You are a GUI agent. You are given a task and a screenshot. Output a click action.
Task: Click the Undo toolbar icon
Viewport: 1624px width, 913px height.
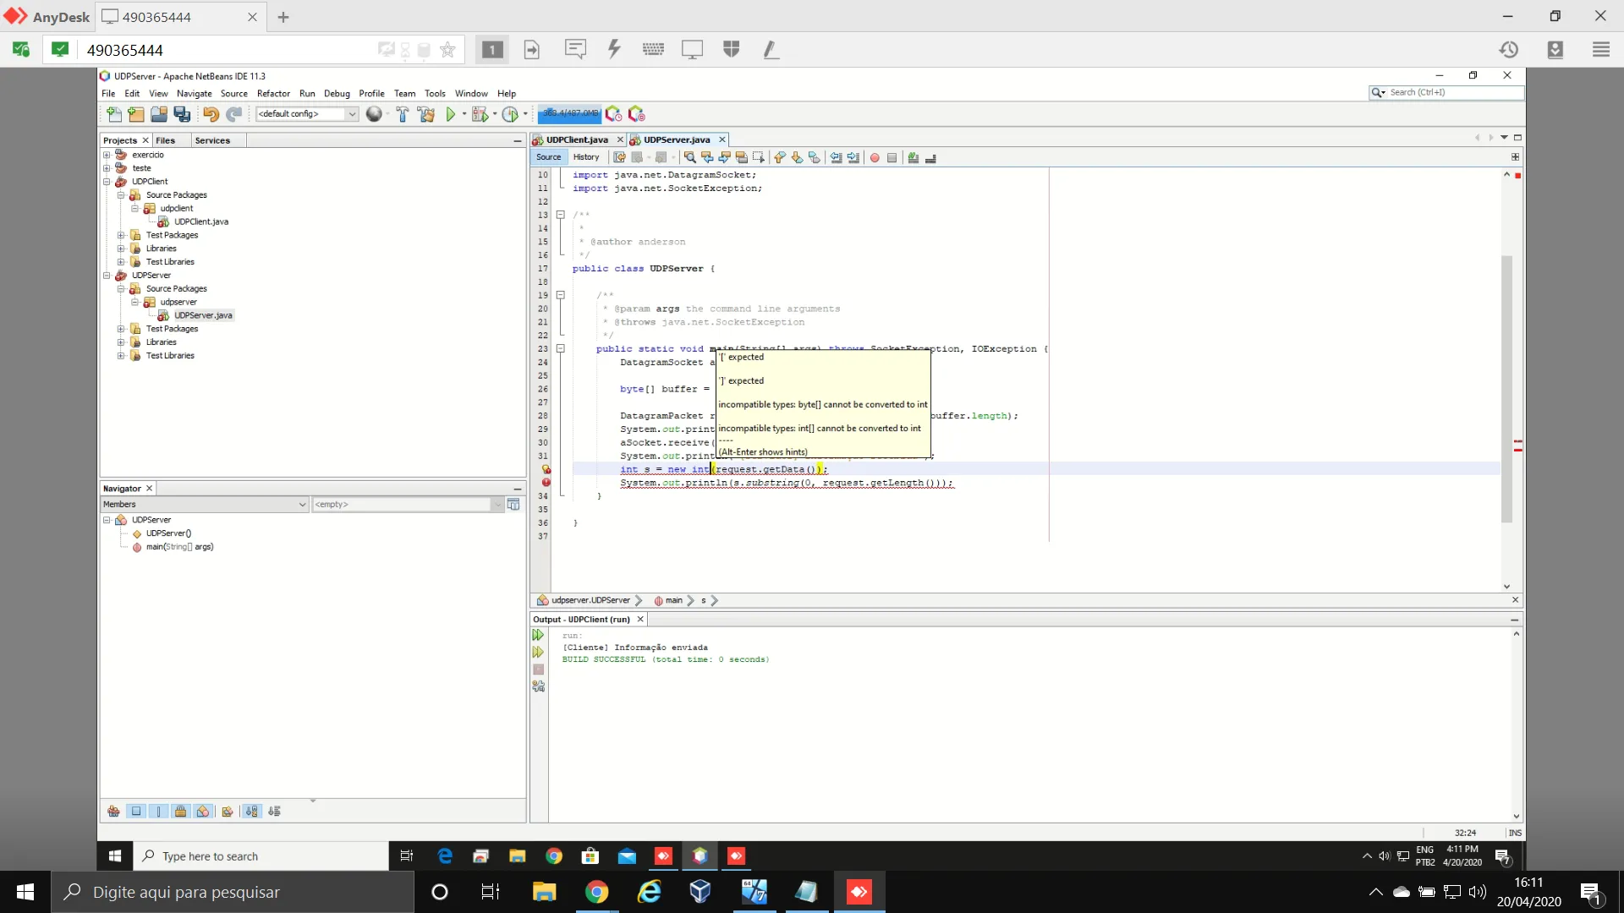211,114
